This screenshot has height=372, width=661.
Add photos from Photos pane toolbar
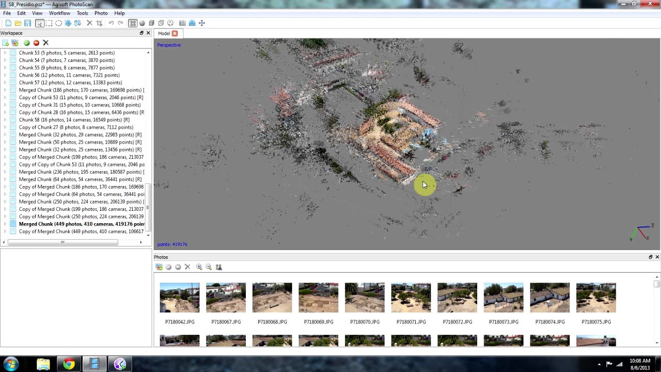coord(159,267)
